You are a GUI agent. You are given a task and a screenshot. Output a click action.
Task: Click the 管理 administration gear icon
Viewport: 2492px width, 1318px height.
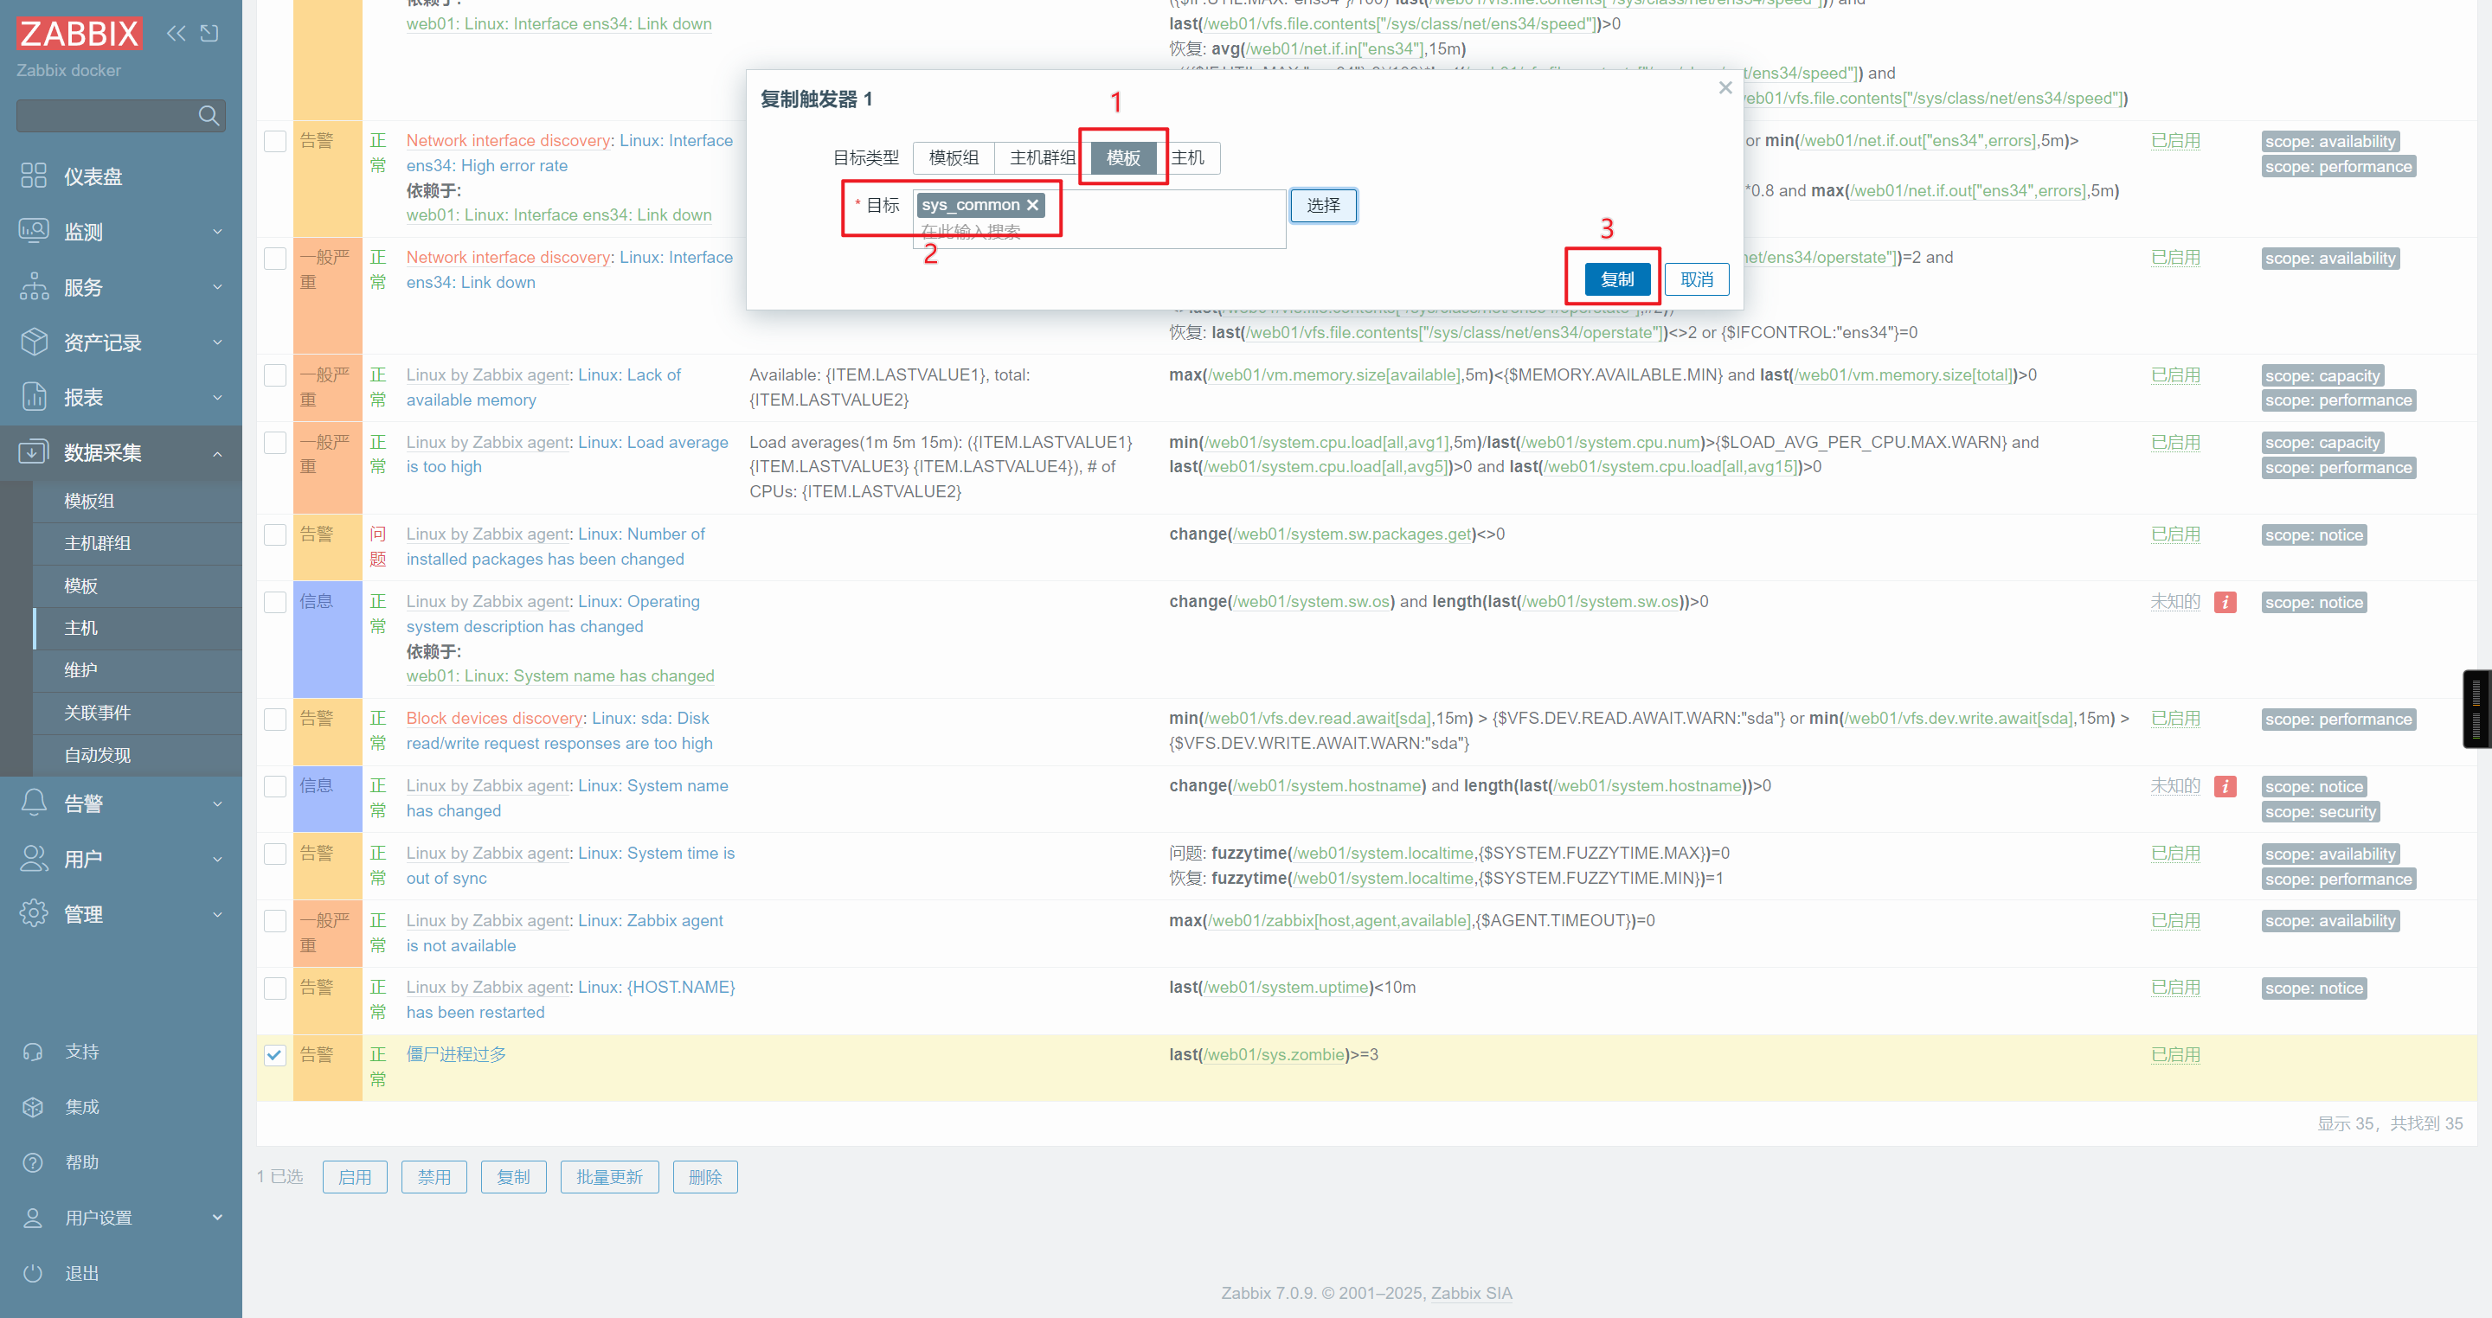(34, 913)
